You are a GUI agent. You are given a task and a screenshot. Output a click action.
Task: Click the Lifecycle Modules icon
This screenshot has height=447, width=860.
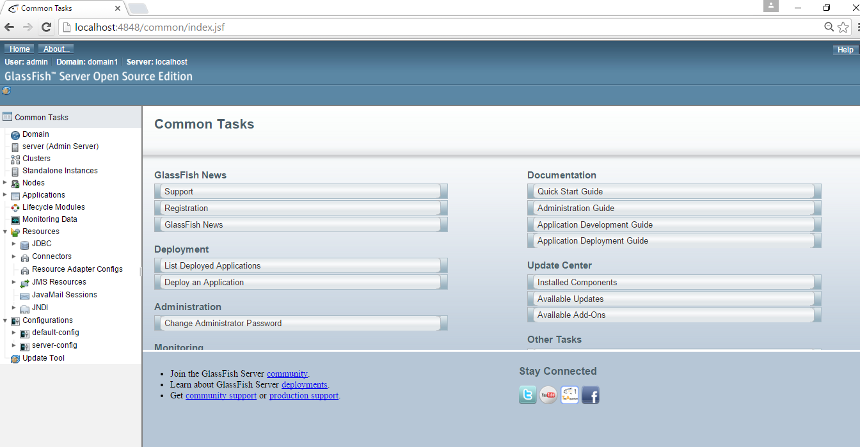tap(15, 208)
